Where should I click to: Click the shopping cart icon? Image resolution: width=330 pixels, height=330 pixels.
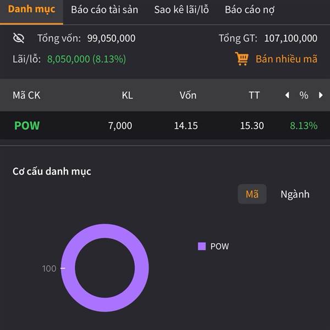[x=241, y=59]
